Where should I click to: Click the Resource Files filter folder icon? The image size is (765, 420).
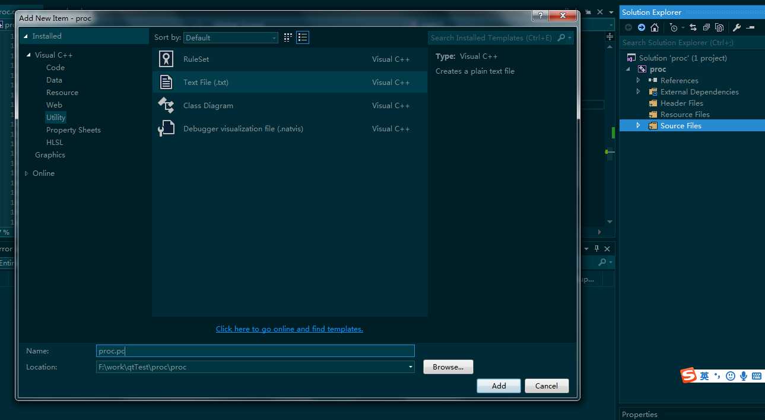[653, 114]
